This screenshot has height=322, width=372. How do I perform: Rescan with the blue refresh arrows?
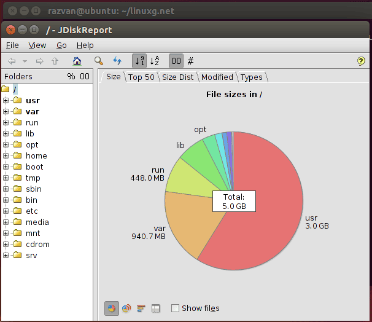pyautogui.click(x=117, y=61)
